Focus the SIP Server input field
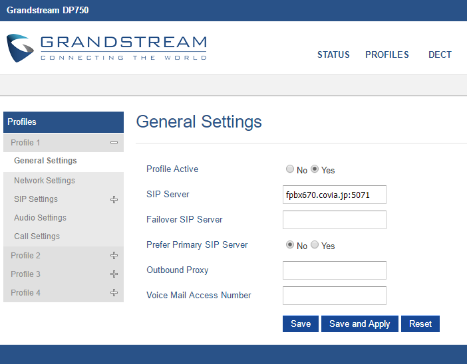Screen dimensions: 467x364 (x=335, y=195)
